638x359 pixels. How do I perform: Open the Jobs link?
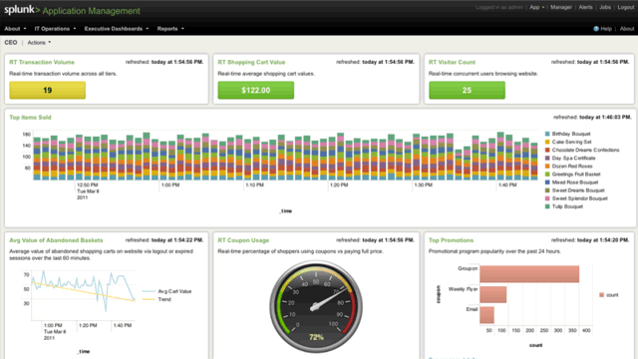coord(605,7)
